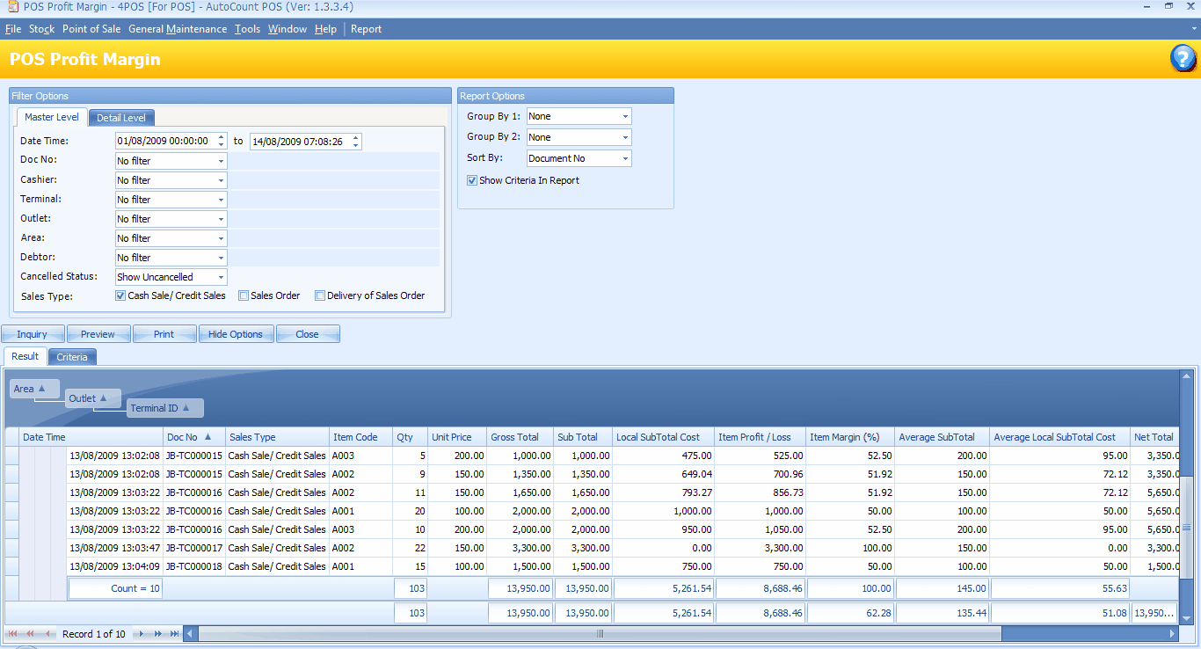Image resolution: width=1201 pixels, height=649 pixels.
Task: Open the Group By 1 dropdown
Action: (625, 116)
